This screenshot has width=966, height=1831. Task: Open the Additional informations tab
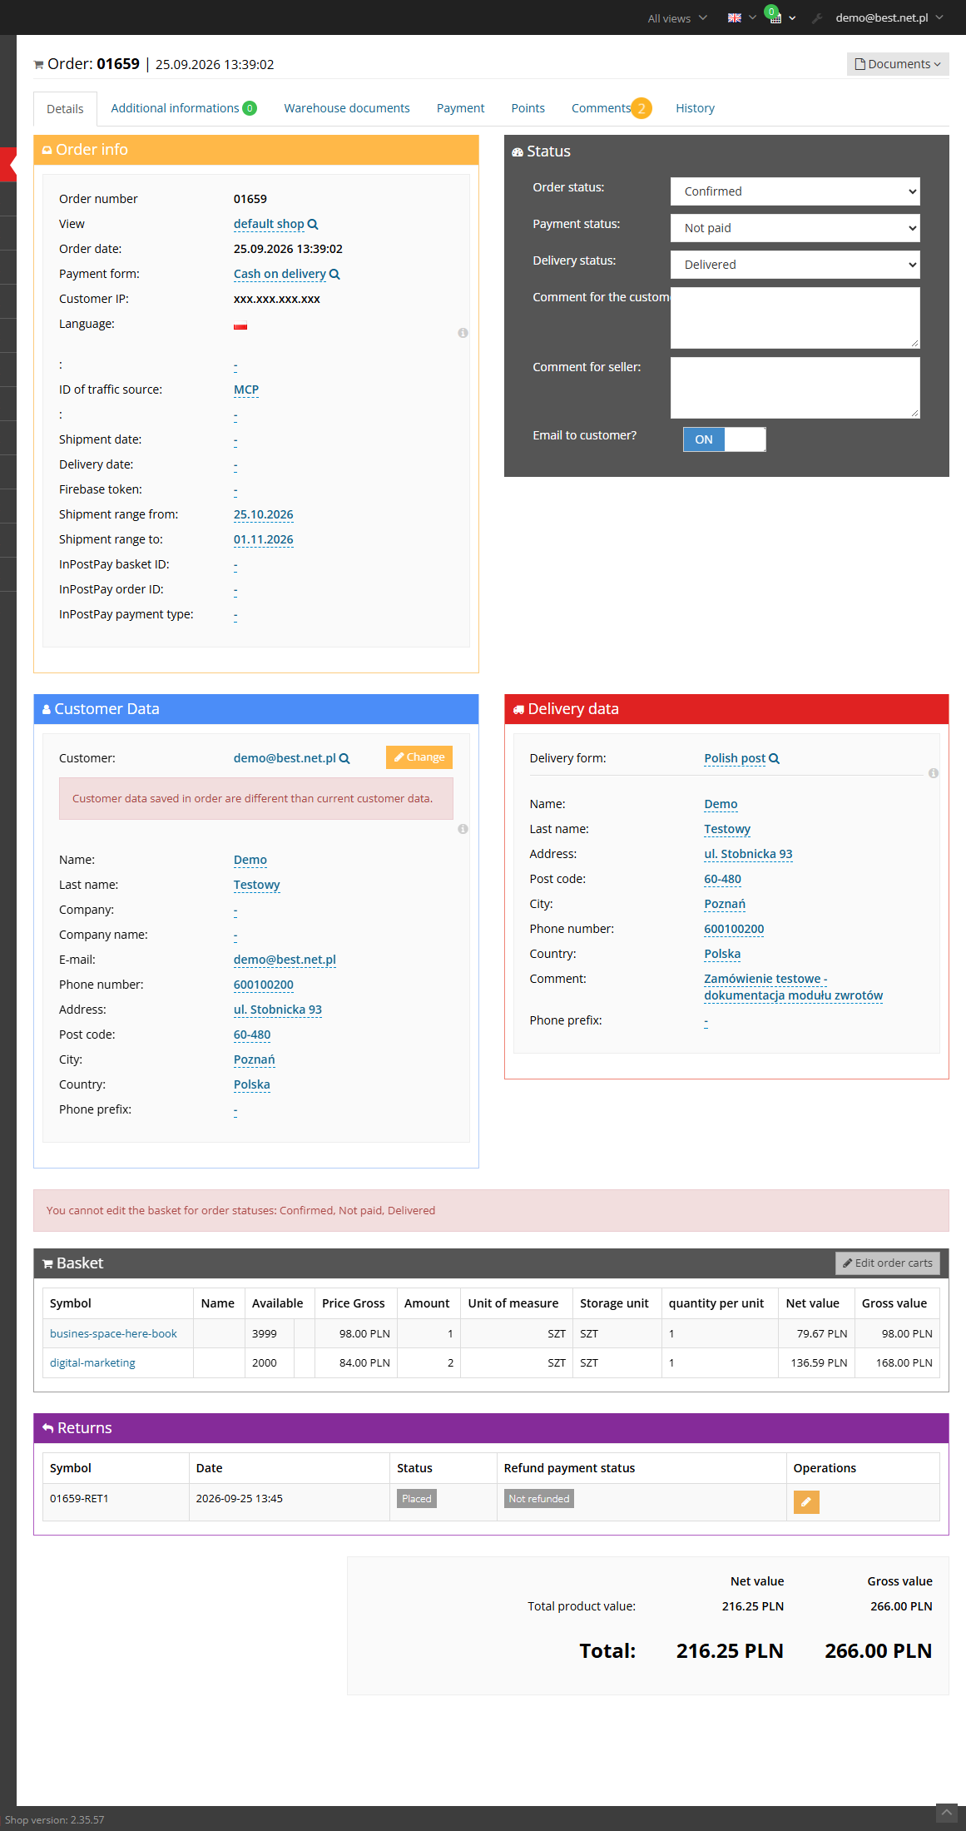click(x=175, y=108)
